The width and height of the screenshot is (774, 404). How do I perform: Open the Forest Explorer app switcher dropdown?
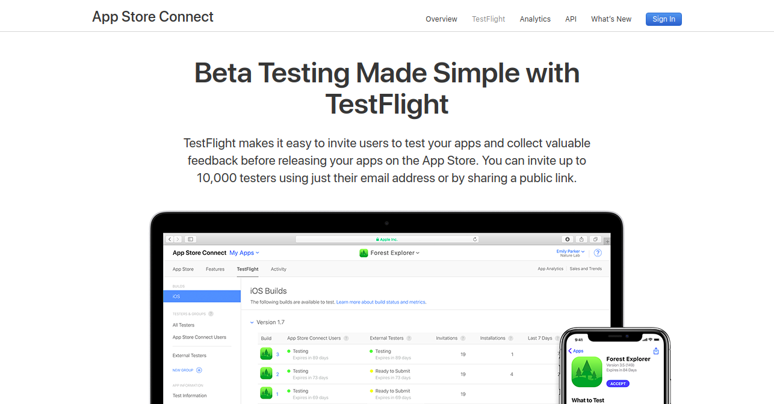point(395,253)
